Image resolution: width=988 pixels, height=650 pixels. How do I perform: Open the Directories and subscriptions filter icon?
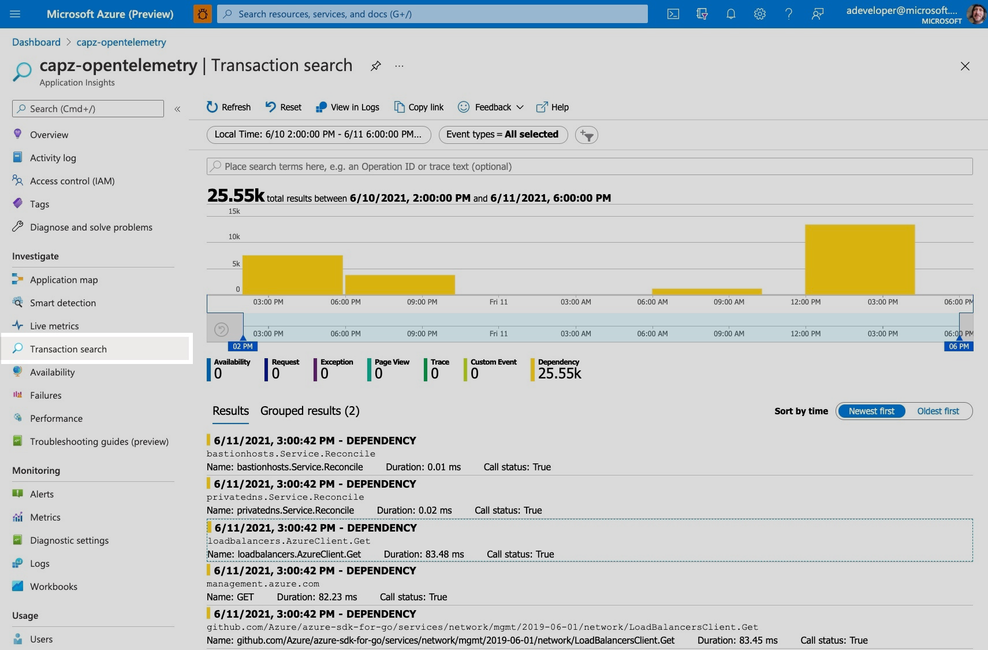702,14
